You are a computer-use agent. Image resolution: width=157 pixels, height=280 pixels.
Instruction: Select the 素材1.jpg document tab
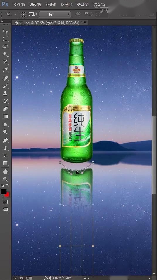pos(48,23)
